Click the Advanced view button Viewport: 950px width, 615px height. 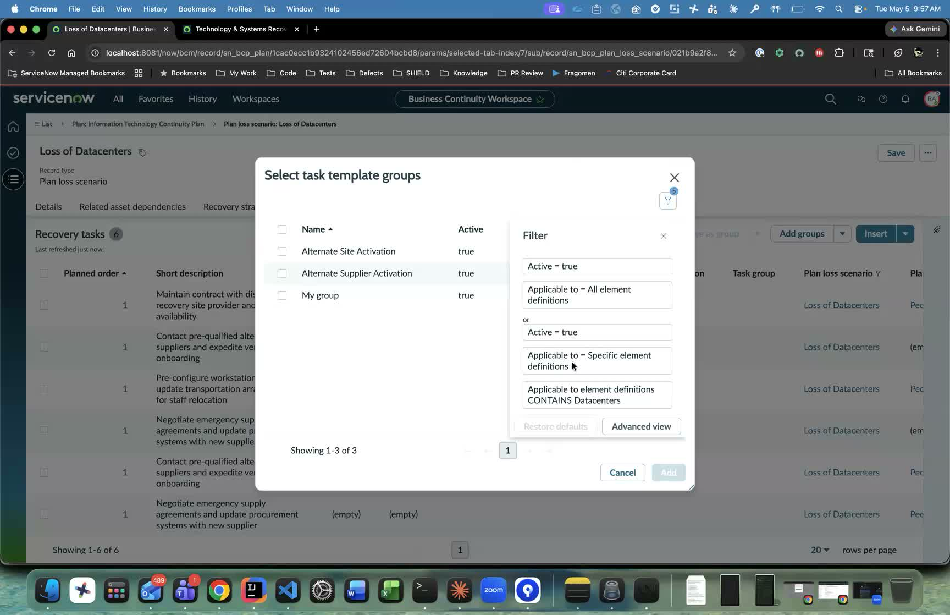[x=641, y=426]
